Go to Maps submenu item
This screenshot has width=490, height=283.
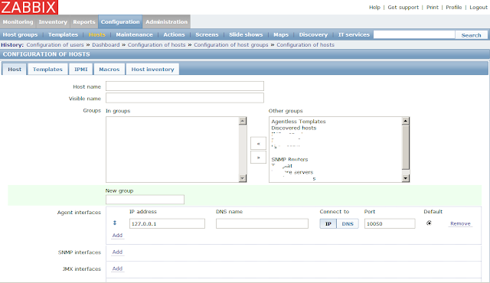pyautogui.click(x=281, y=34)
